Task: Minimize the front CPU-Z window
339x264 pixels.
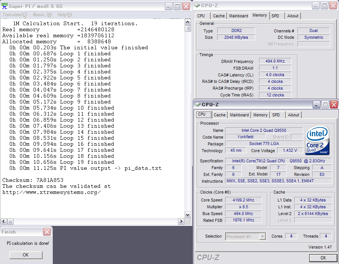Action: tap(316, 105)
